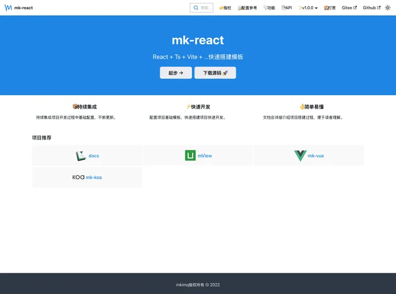
Task: Open the Github external link
Action: 371,8
